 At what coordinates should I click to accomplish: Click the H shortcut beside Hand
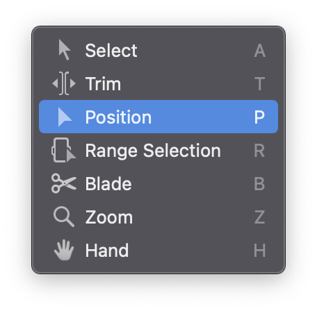pyautogui.click(x=259, y=251)
